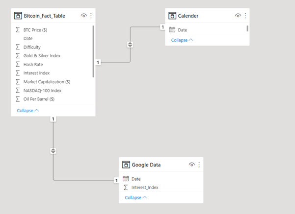Click sigma icon next to Difficulty
The image size is (295, 214).
(x=18, y=47)
